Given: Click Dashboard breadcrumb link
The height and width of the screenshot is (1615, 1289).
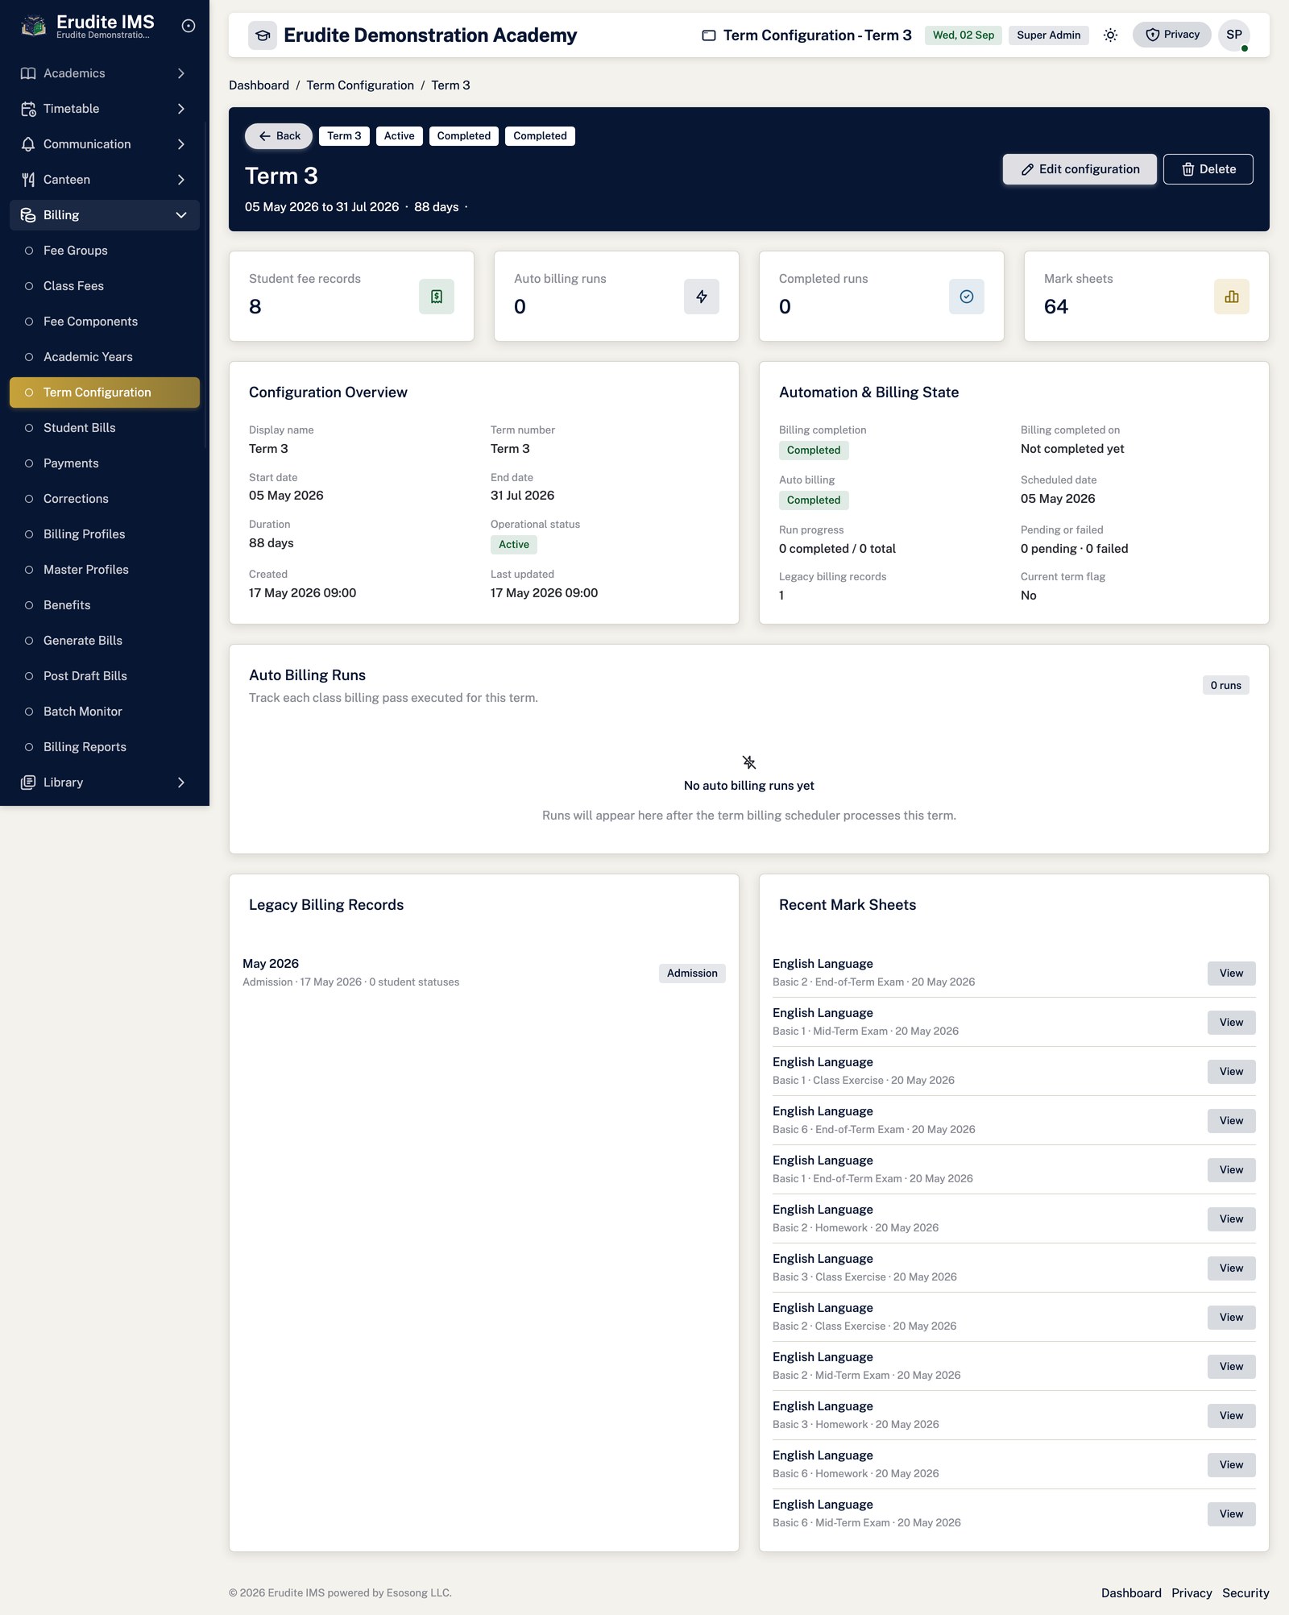Looking at the screenshot, I should [x=259, y=85].
